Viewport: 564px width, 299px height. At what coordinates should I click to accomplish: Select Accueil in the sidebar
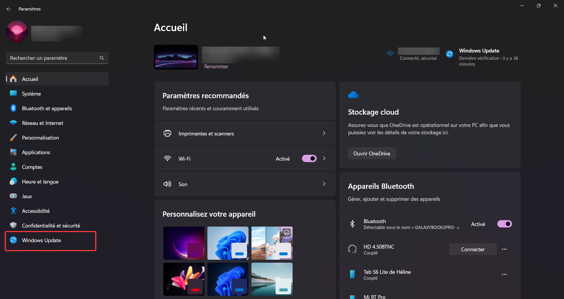57,79
